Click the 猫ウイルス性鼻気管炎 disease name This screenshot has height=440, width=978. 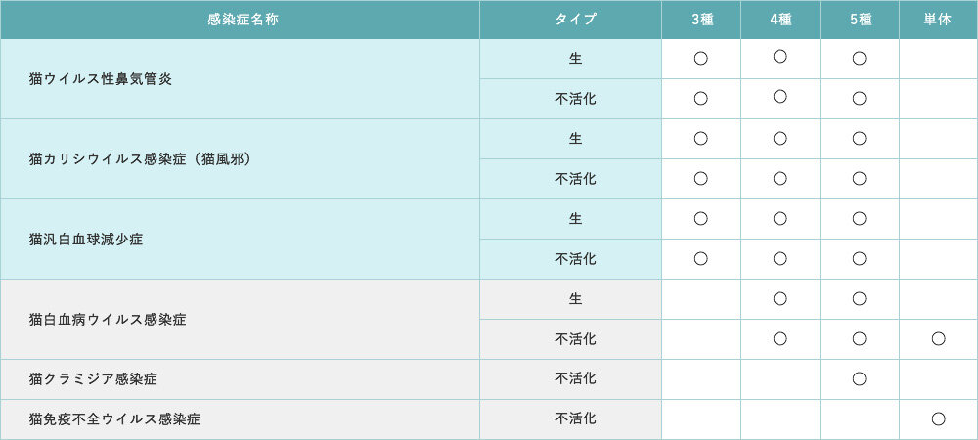click(101, 79)
